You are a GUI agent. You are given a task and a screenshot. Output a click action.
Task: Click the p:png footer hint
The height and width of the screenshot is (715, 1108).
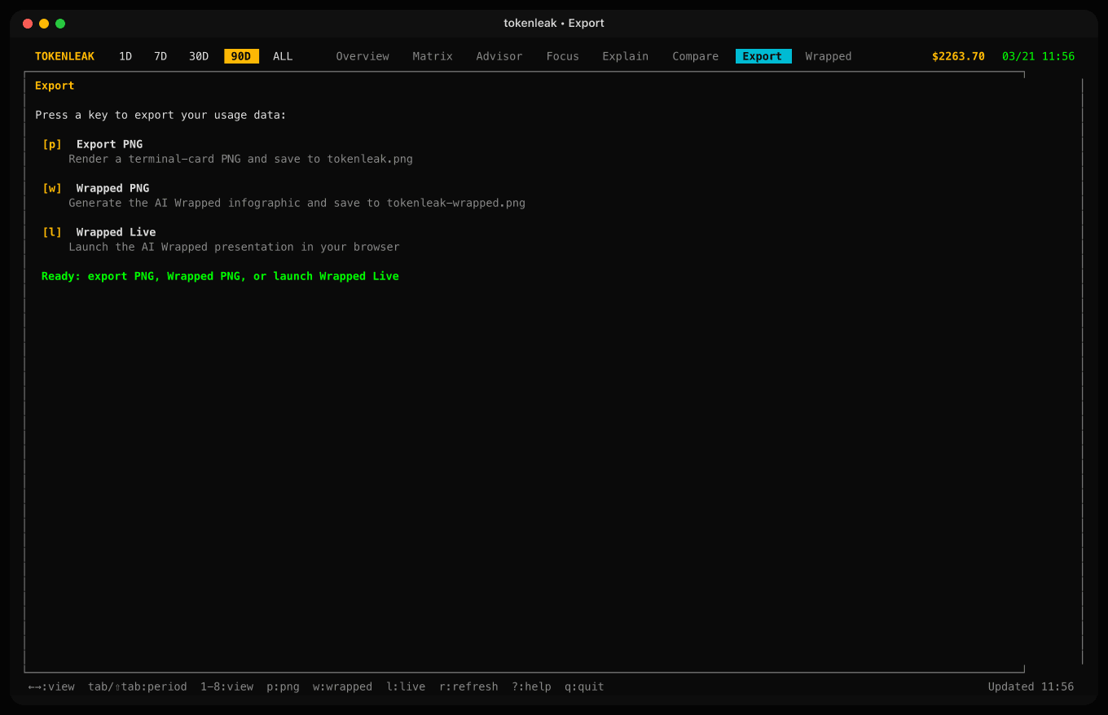tap(283, 686)
